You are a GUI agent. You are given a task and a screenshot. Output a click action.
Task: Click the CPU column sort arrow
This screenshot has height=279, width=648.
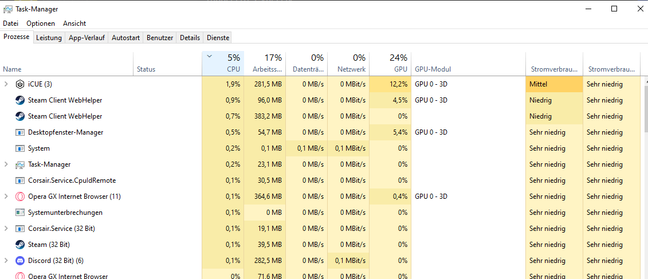[209, 57]
